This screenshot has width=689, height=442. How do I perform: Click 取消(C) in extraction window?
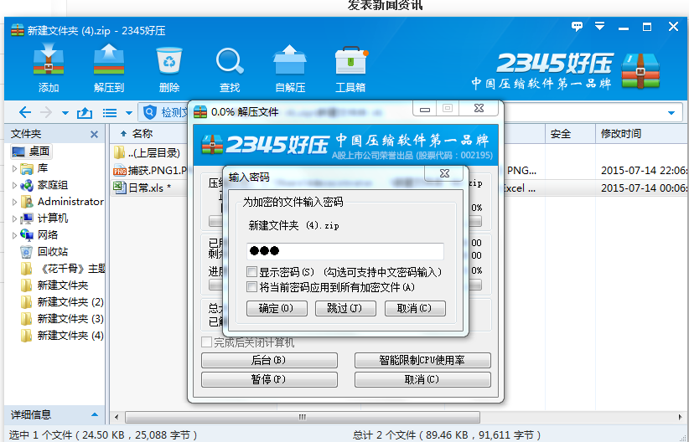pos(422,379)
